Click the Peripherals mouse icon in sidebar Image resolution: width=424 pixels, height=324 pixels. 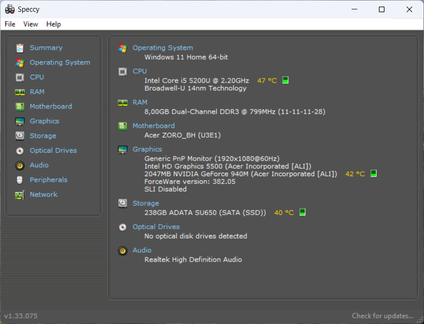click(x=20, y=179)
